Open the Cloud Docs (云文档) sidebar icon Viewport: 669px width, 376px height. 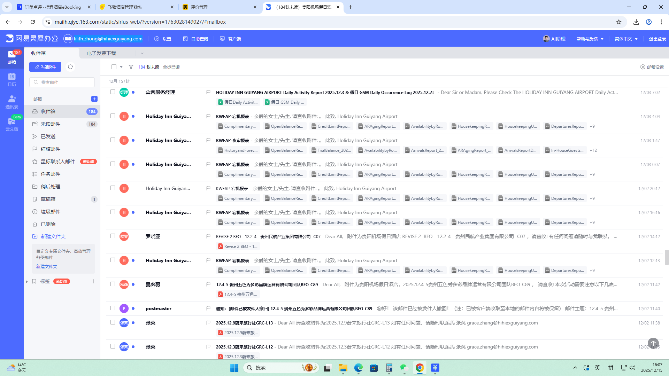pyautogui.click(x=12, y=124)
